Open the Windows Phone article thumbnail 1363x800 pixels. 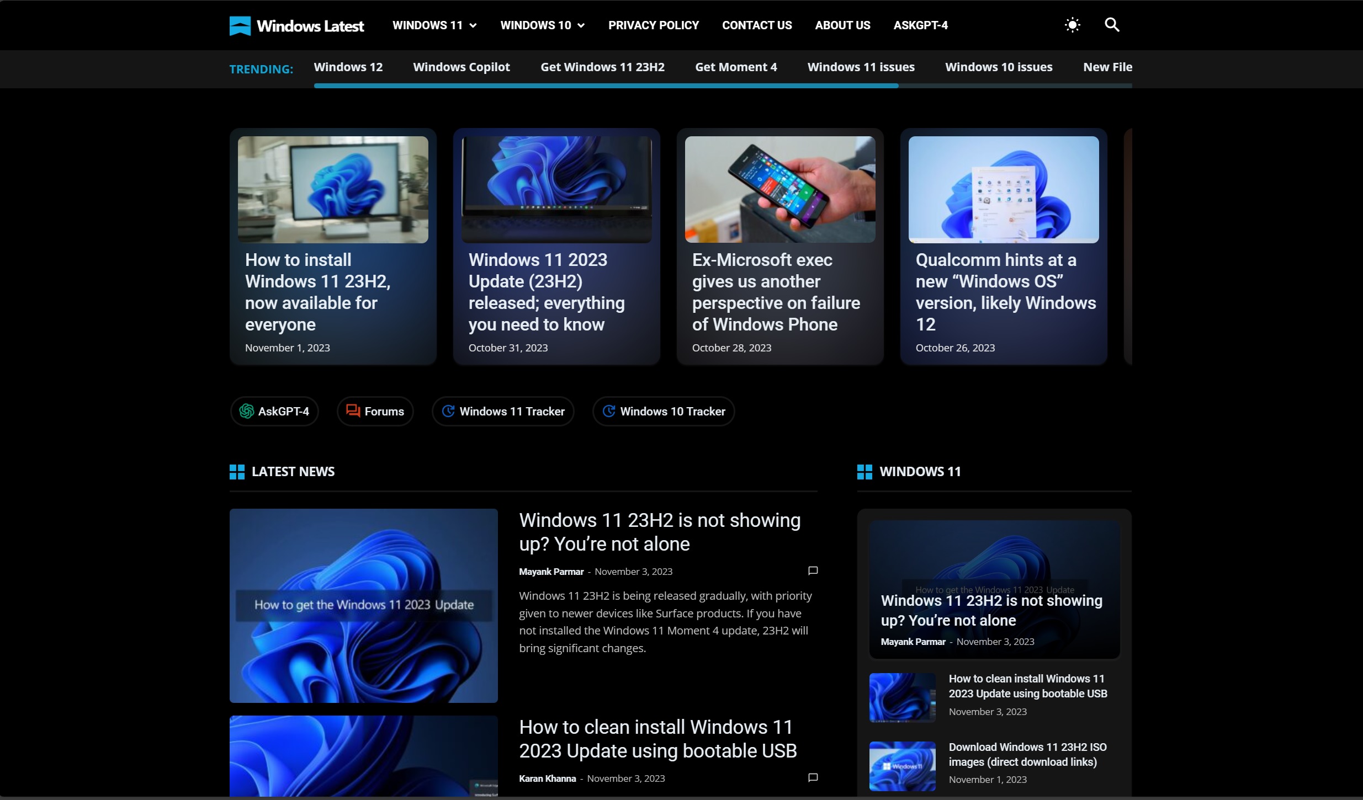pyautogui.click(x=780, y=189)
